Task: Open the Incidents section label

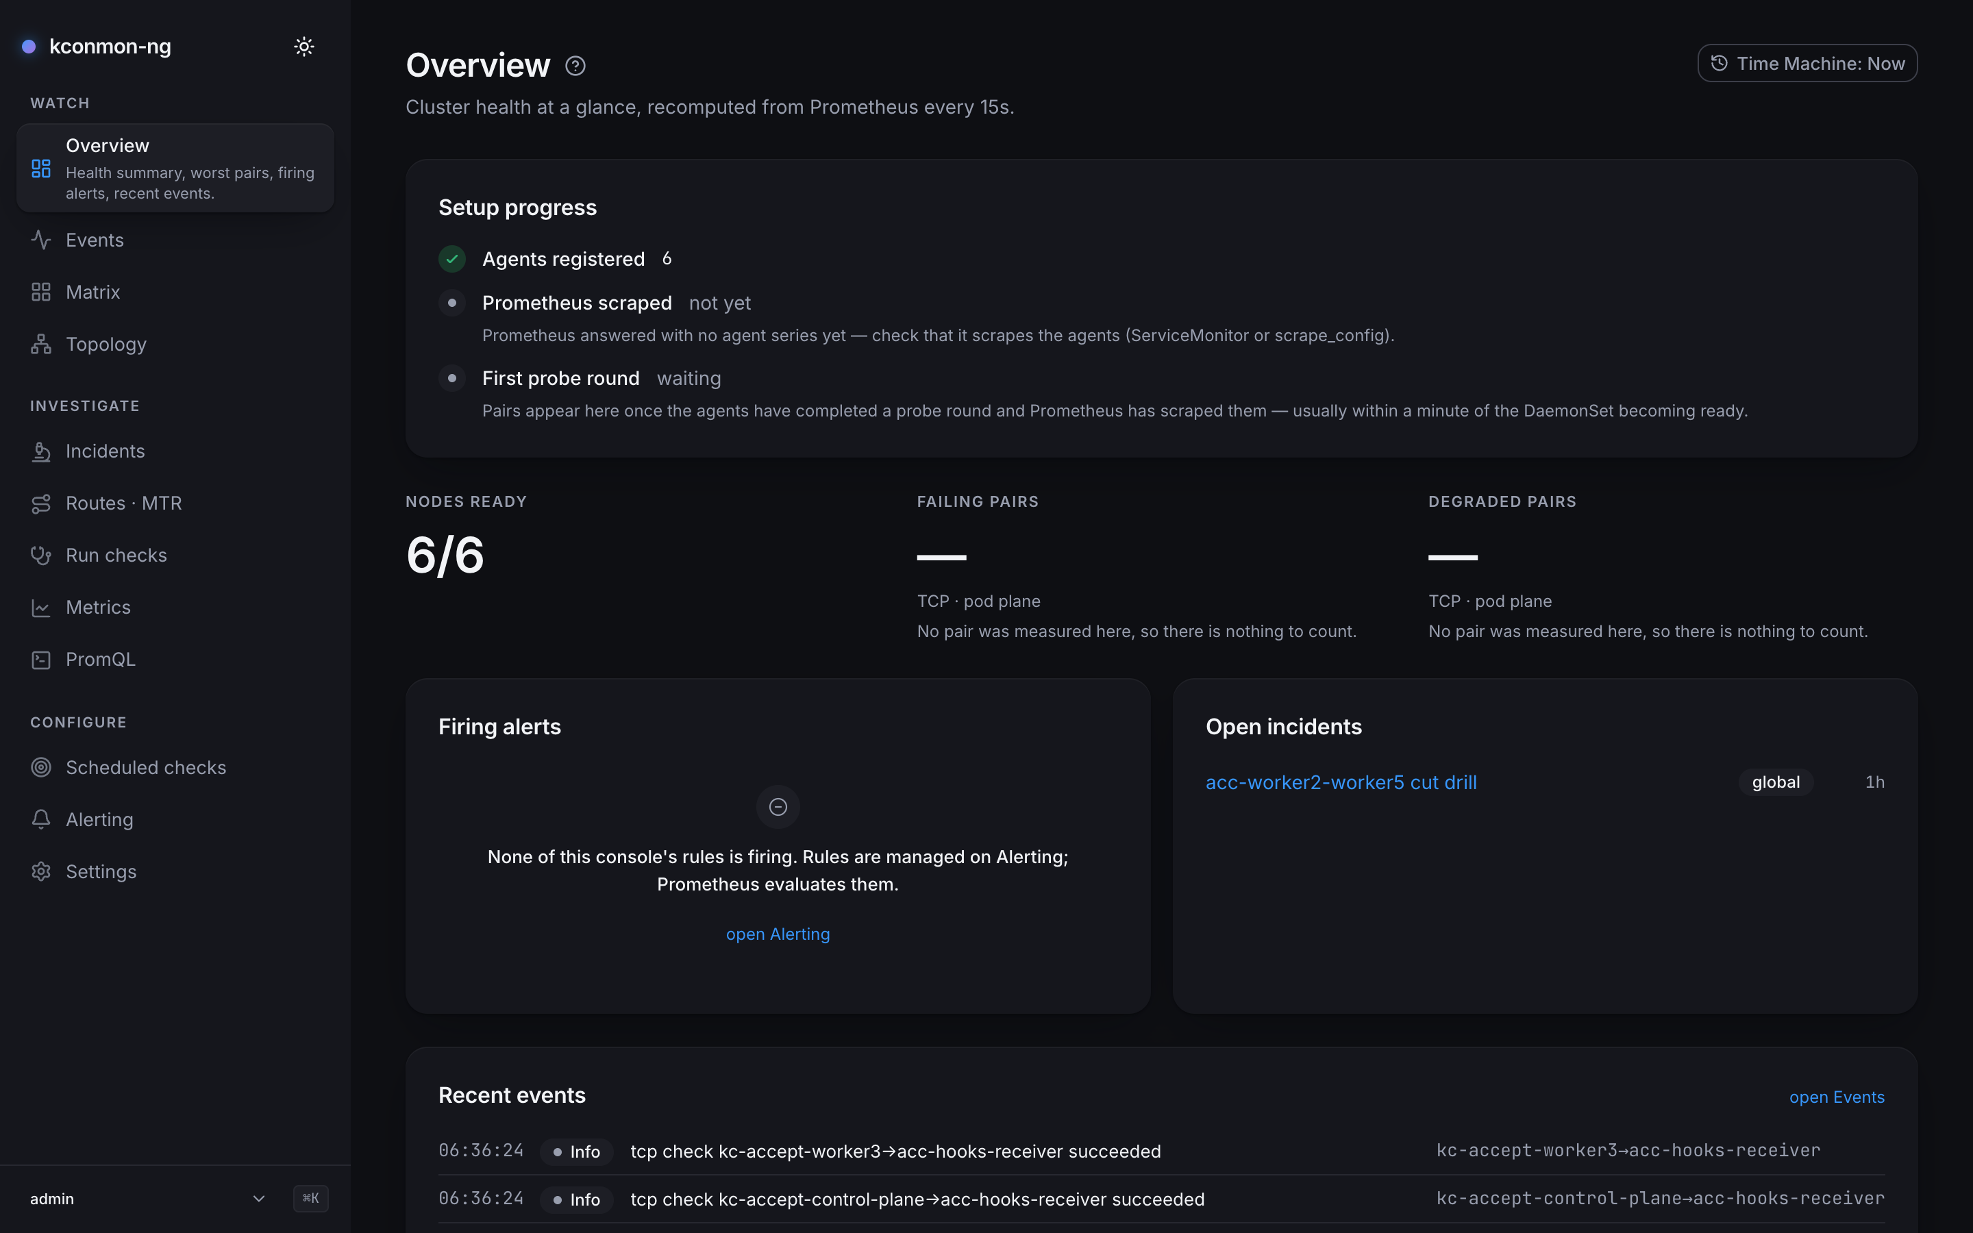Action: pos(106,451)
